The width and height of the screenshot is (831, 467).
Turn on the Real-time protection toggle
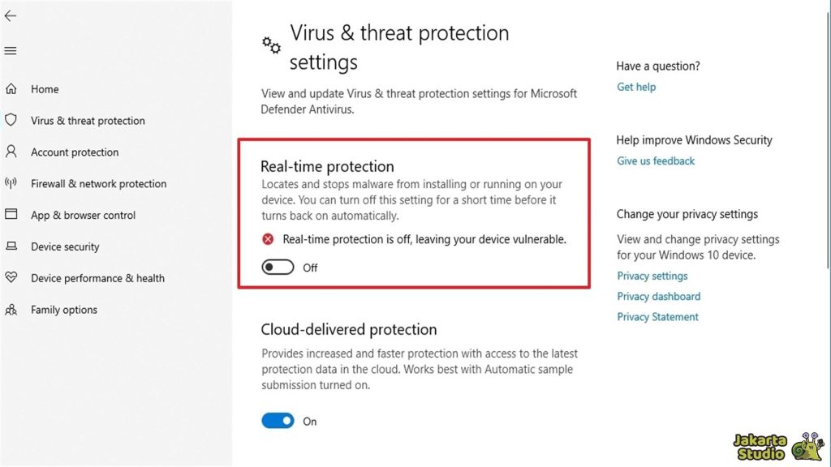pyautogui.click(x=277, y=267)
